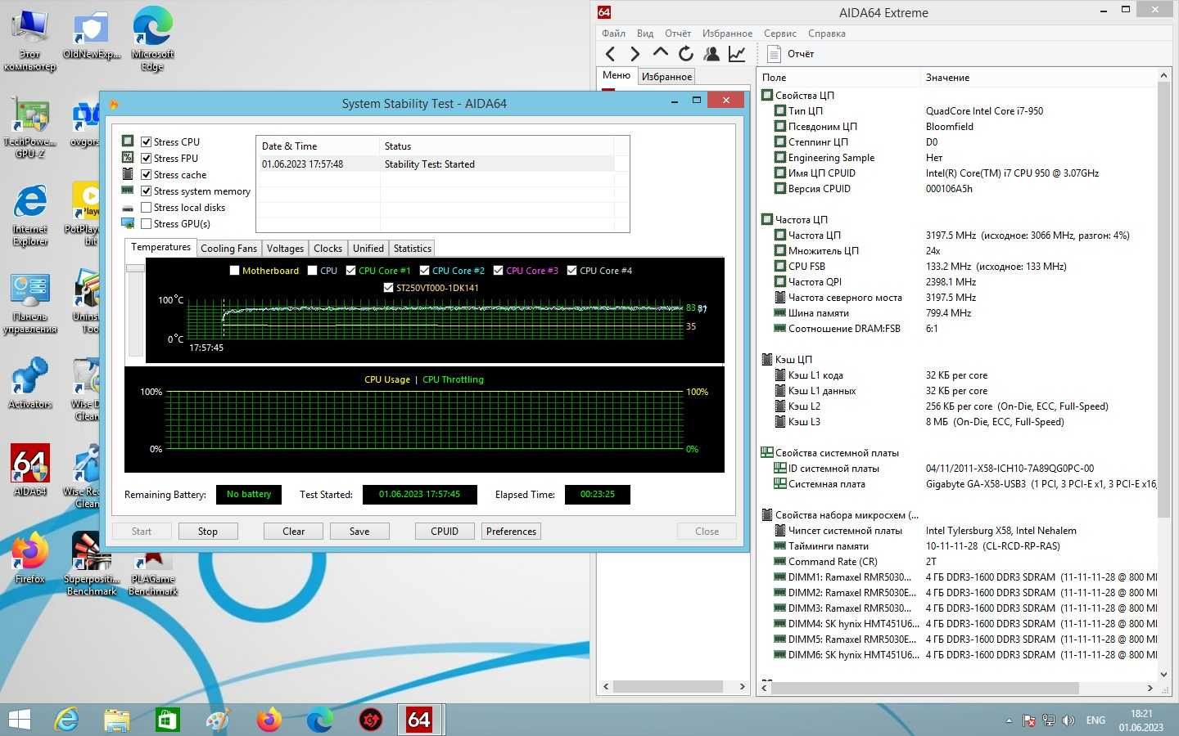Open stability test Preferences
This screenshot has width=1179, height=736.
click(511, 531)
